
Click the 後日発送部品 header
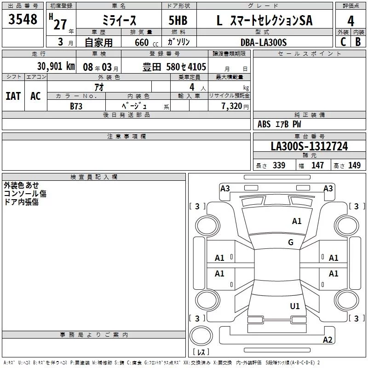pyautogui.click(x=126, y=115)
